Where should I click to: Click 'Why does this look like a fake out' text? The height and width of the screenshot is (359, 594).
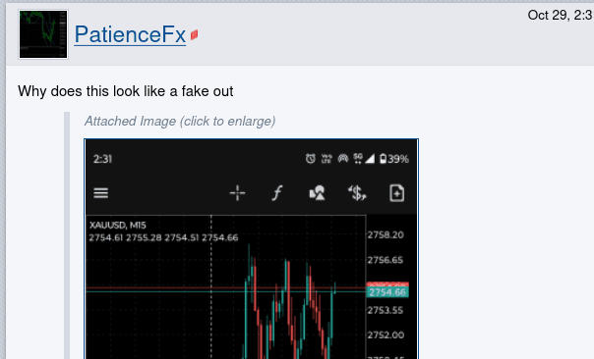point(126,91)
